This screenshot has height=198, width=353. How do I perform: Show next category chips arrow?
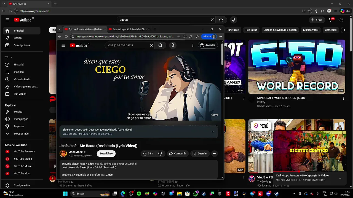pos(344,30)
